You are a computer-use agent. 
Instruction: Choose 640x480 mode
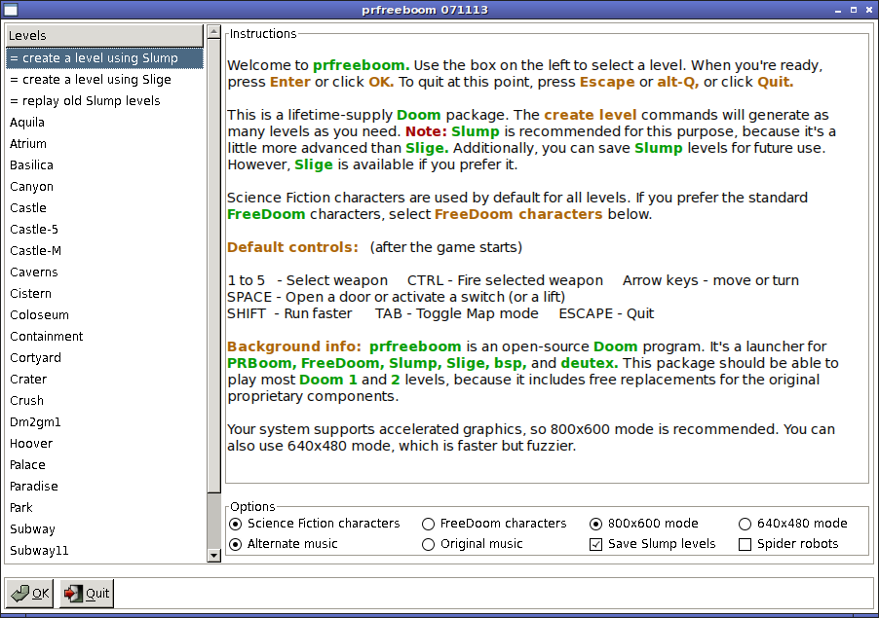[x=793, y=524]
